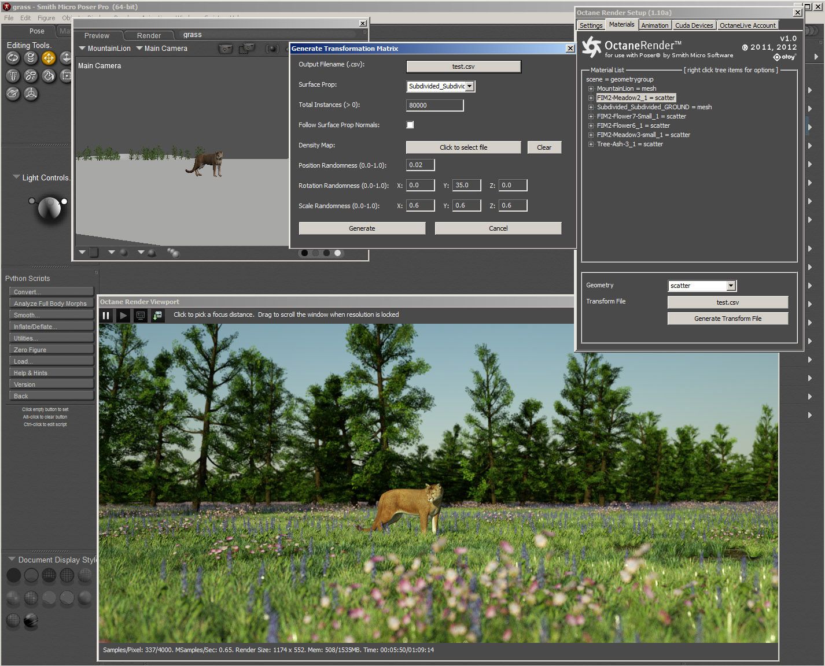
Task: Select the Morphing tool
Action: coord(13,94)
